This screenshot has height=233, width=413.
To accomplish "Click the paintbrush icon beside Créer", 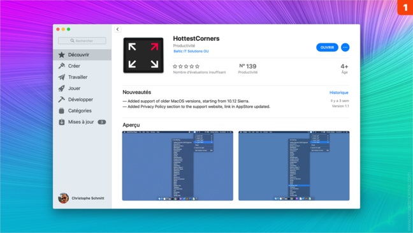I will pos(62,66).
